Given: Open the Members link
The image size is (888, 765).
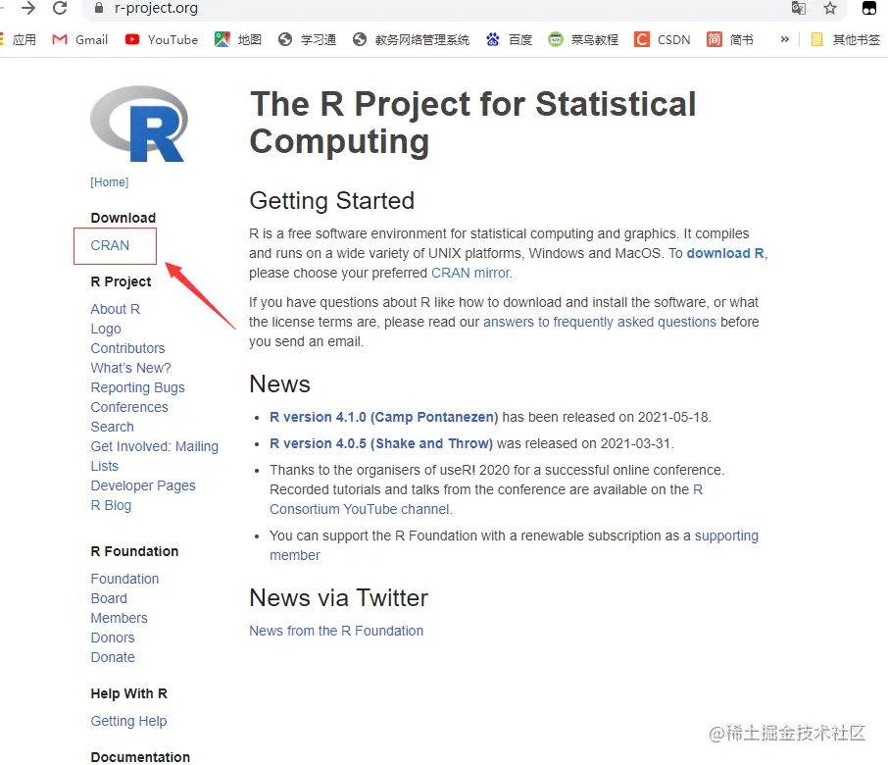Looking at the screenshot, I should pyautogui.click(x=119, y=618).
